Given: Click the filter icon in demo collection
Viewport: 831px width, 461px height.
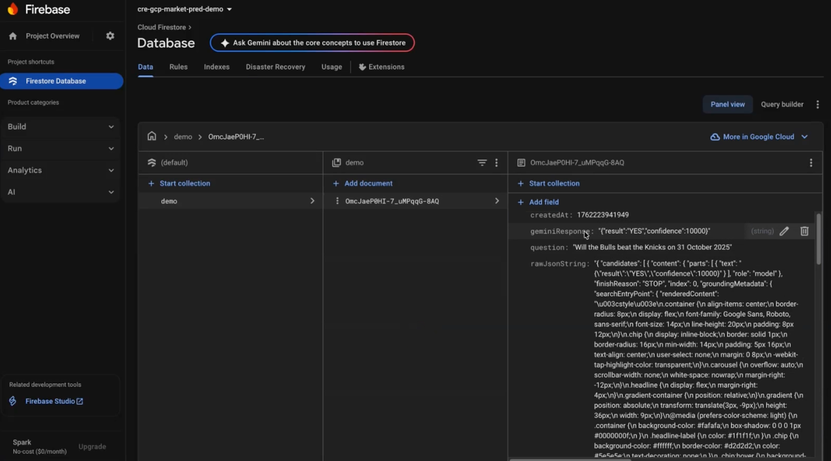Looking at the screenshot, I should (x=482, y=162).
